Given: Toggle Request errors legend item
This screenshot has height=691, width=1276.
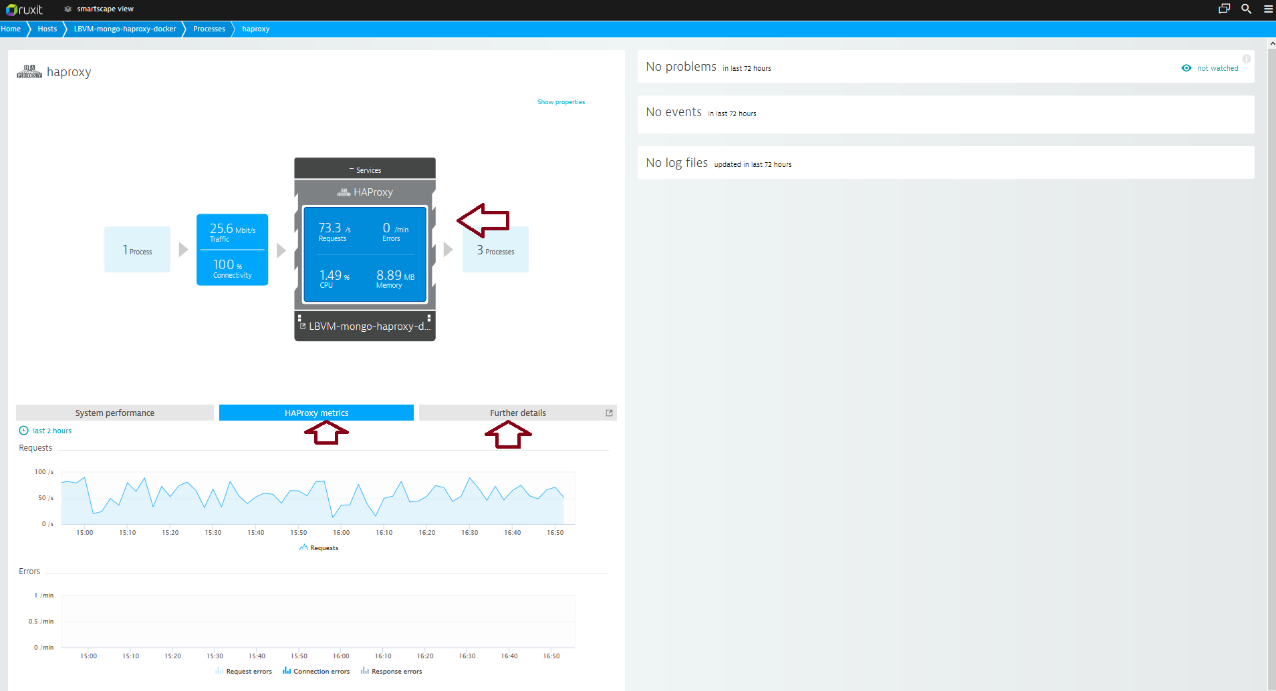Looking at the screenshot, I should (x=243, y=672).
